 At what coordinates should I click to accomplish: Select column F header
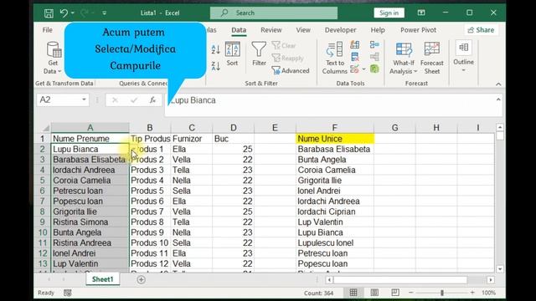[x=335, y=128]
